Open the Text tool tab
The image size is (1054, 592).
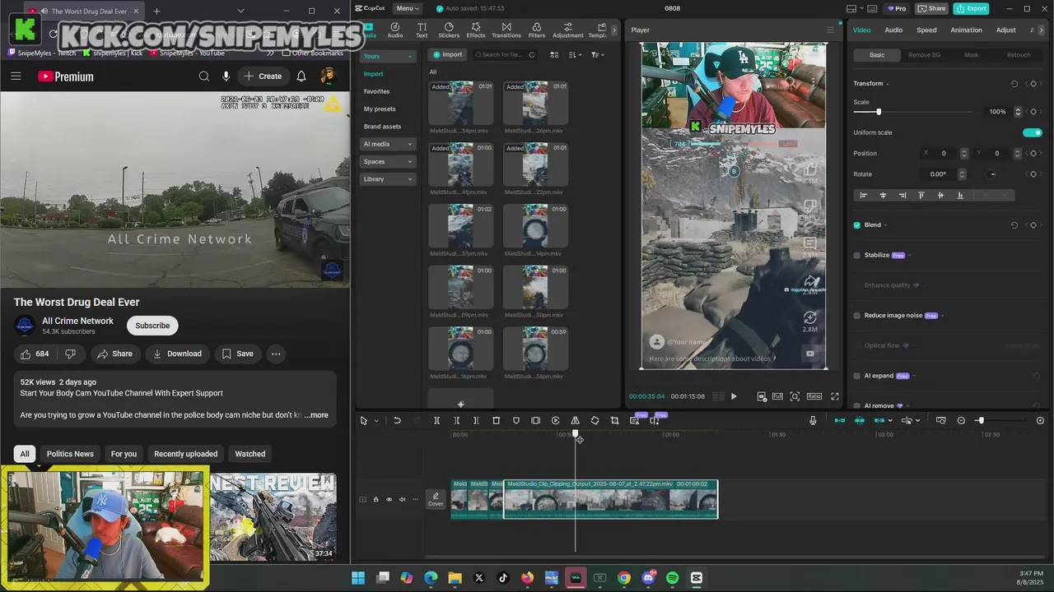click(422, 30)
